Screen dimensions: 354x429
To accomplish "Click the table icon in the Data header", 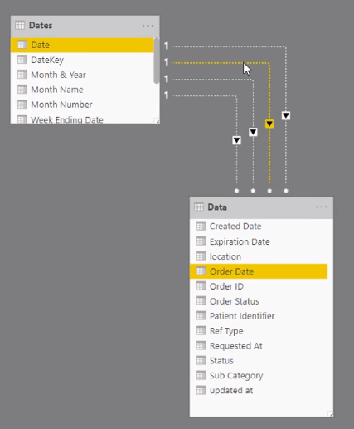I will [199, 207].
